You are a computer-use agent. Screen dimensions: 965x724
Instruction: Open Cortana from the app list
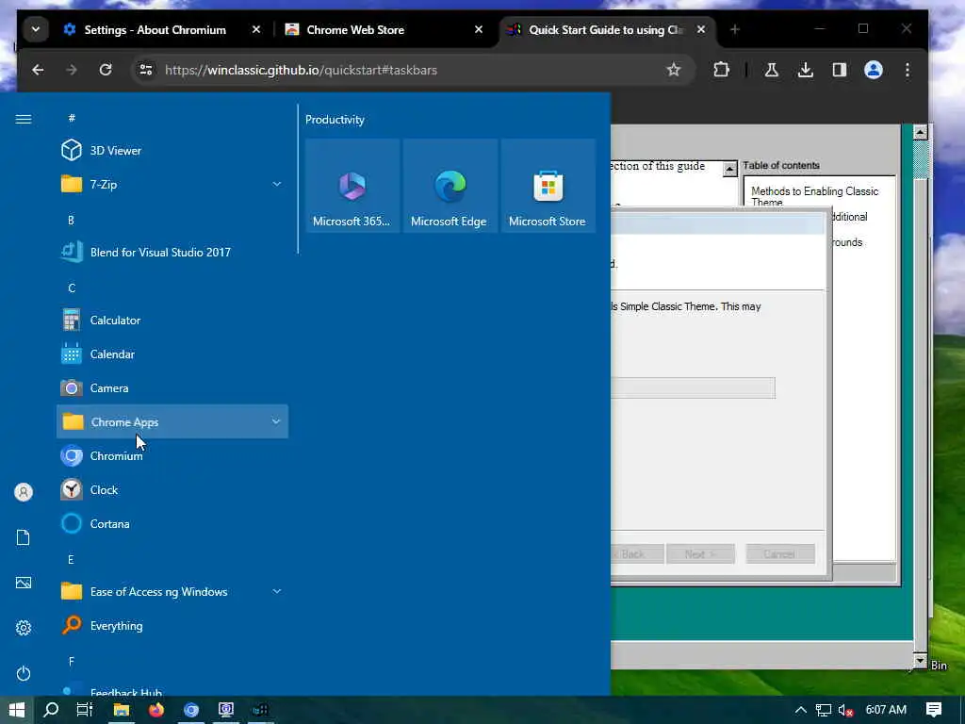click(172, 524)
